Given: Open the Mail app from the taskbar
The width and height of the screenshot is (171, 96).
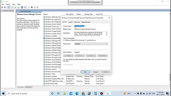Looking at the screenshot, I should tap(71, 94).
